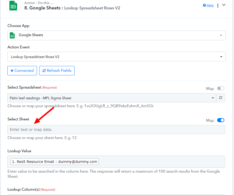This screenshot has height=195, width=234.
Task: Click the Select Sheet text field
Action: 116,130
